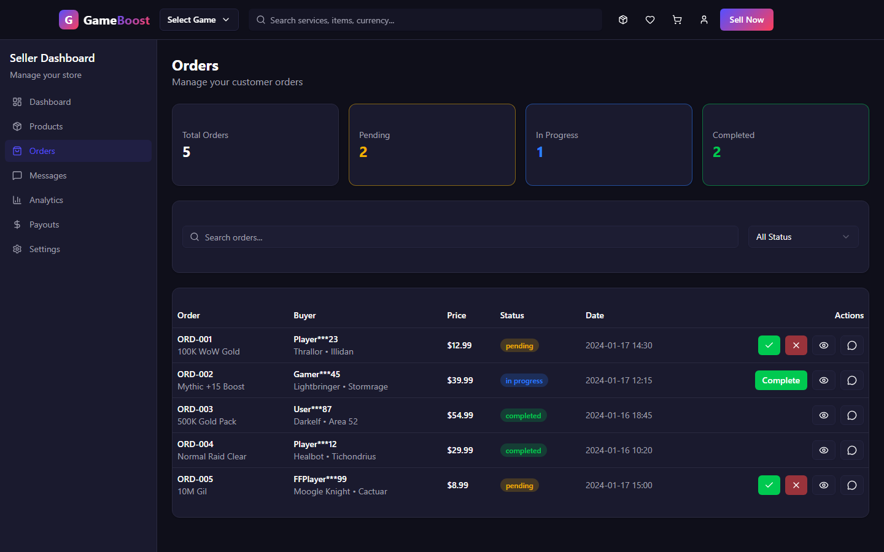Click product text Normal Raid Clear

(x=212, y=456)
